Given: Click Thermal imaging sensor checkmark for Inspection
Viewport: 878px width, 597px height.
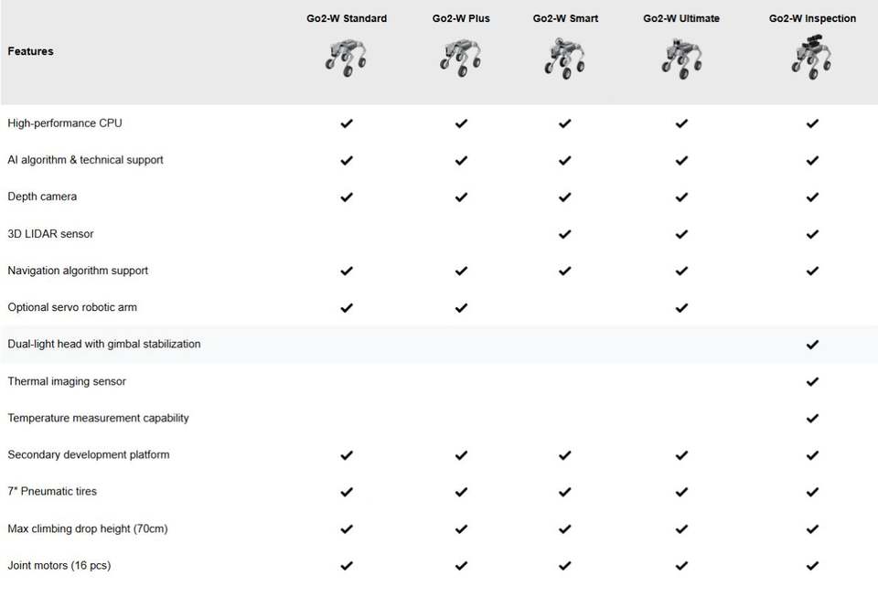Looking at the screenshot, I should pyautogui.click(x=812, y=381).
